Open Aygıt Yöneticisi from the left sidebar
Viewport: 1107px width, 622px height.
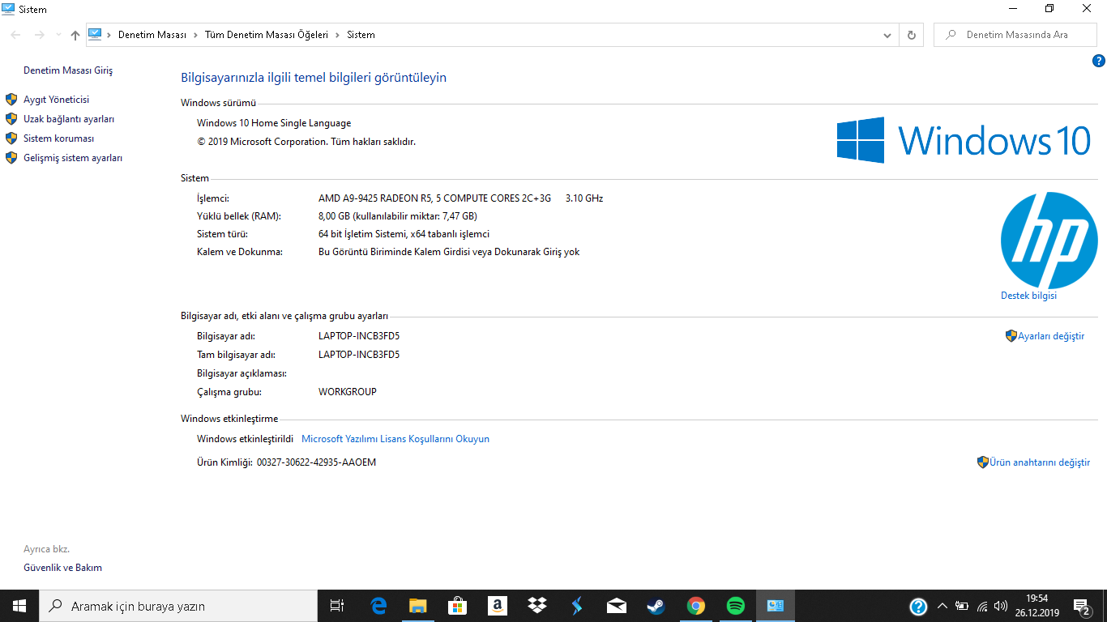pos(56,100)
